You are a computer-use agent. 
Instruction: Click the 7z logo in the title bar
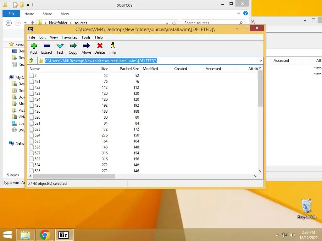click(x=30, y=29)
